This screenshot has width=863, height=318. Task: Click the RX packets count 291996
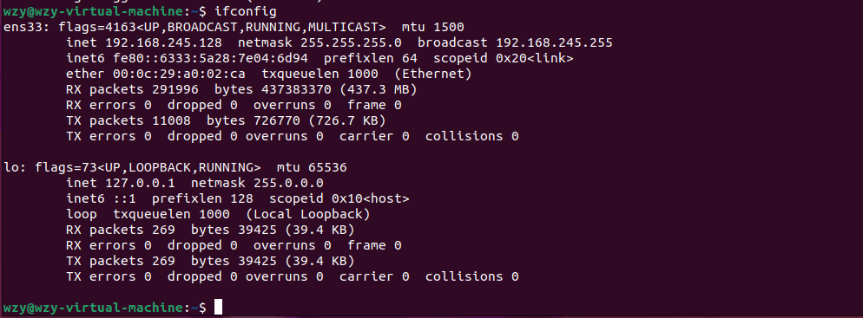pyautogui.click(x=175, y=89)
